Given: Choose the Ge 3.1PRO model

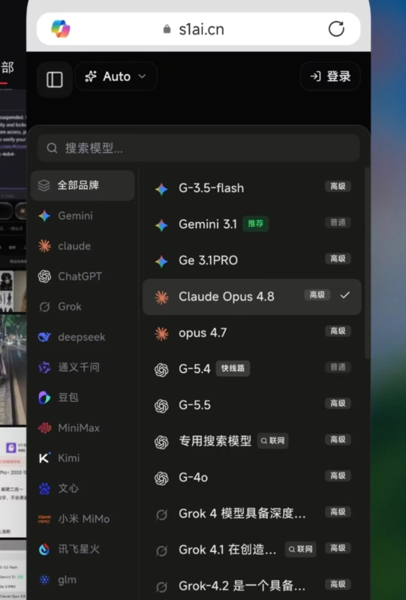Looking at the screenshot, I should click(251, 260).
